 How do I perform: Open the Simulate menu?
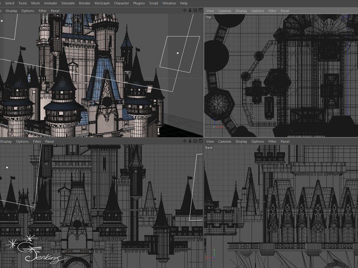click(x=68, y=3)
